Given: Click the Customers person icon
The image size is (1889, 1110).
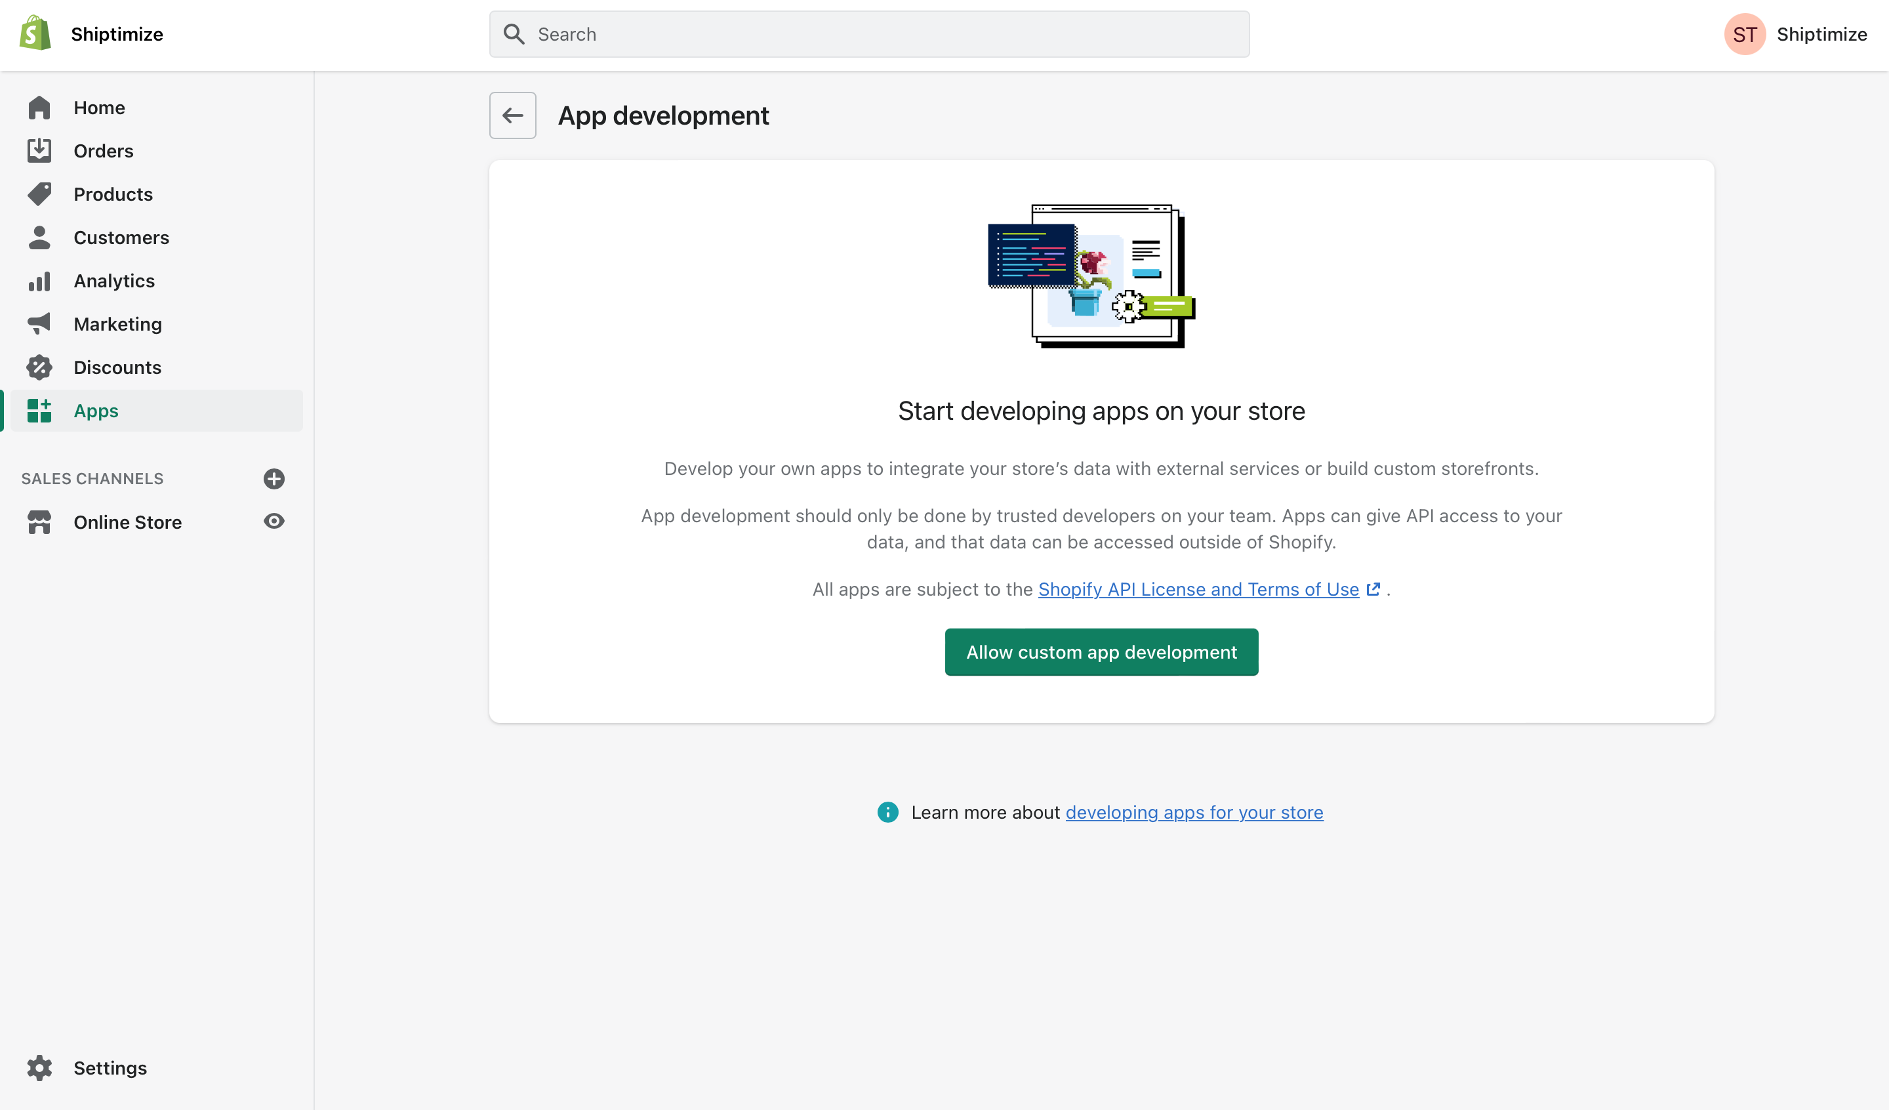Looking at the screenshot, I should tap(39, 237).
